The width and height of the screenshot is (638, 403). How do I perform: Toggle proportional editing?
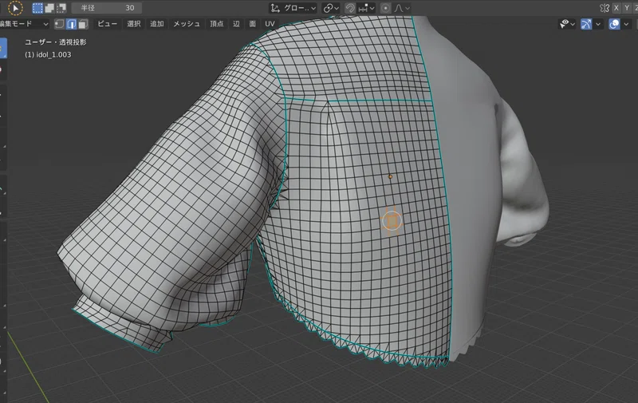[385, 8]
